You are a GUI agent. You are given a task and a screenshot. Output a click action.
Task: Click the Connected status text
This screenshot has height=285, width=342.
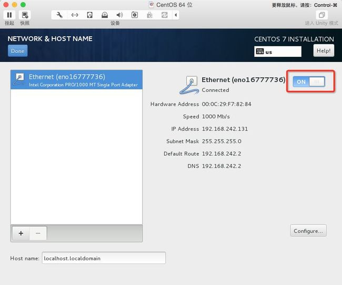216,90
